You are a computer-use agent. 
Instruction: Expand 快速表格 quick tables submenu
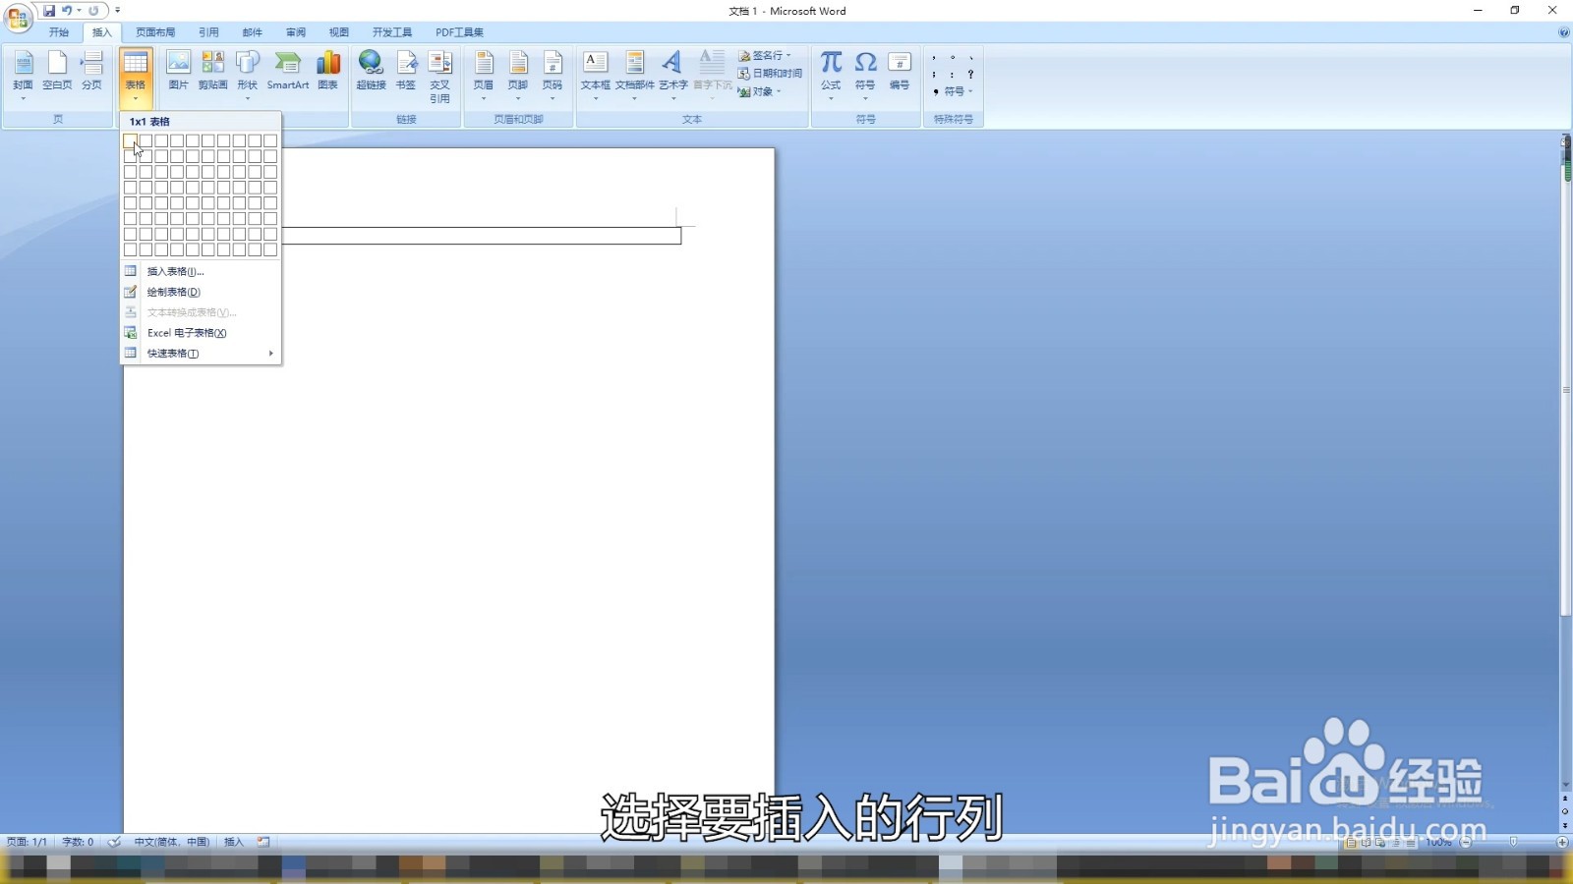[x=201, y=354]
